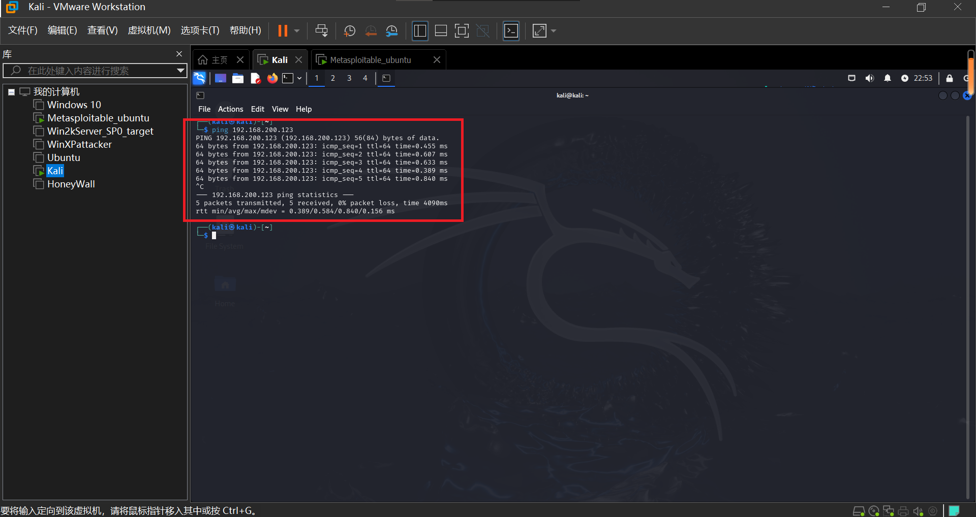The width and height of the screenshot is (976, 517).
Task: Switch to Kali workspace 2
Action: click(333, 78)
